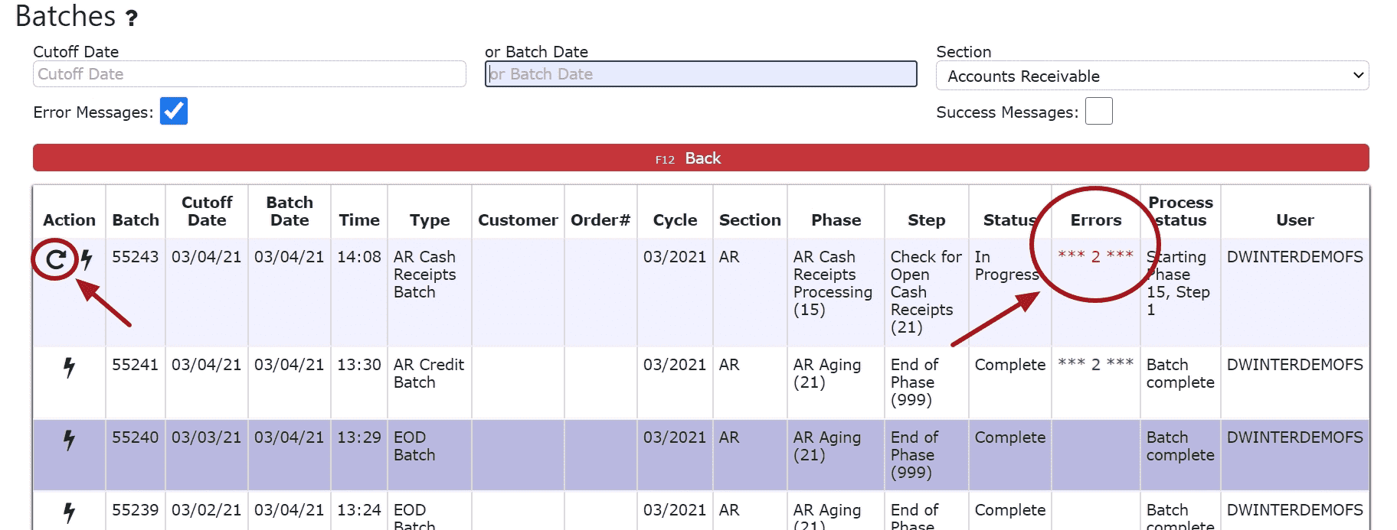Click the *** 2 *** errors for batch 55241

click(x=1096, y=364)
